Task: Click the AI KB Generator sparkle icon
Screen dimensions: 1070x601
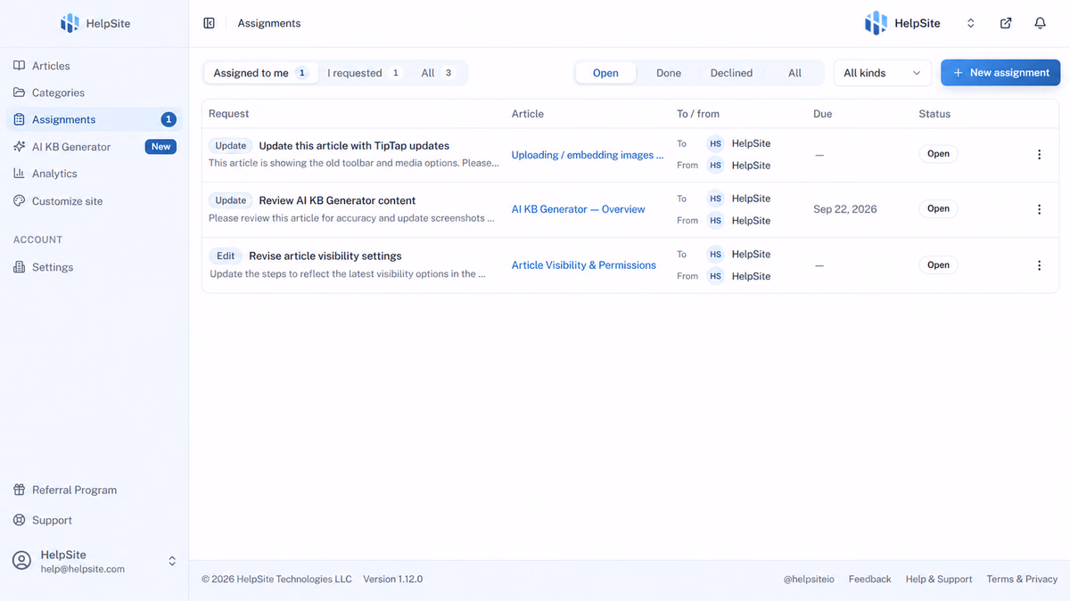Action: [19, 147]
